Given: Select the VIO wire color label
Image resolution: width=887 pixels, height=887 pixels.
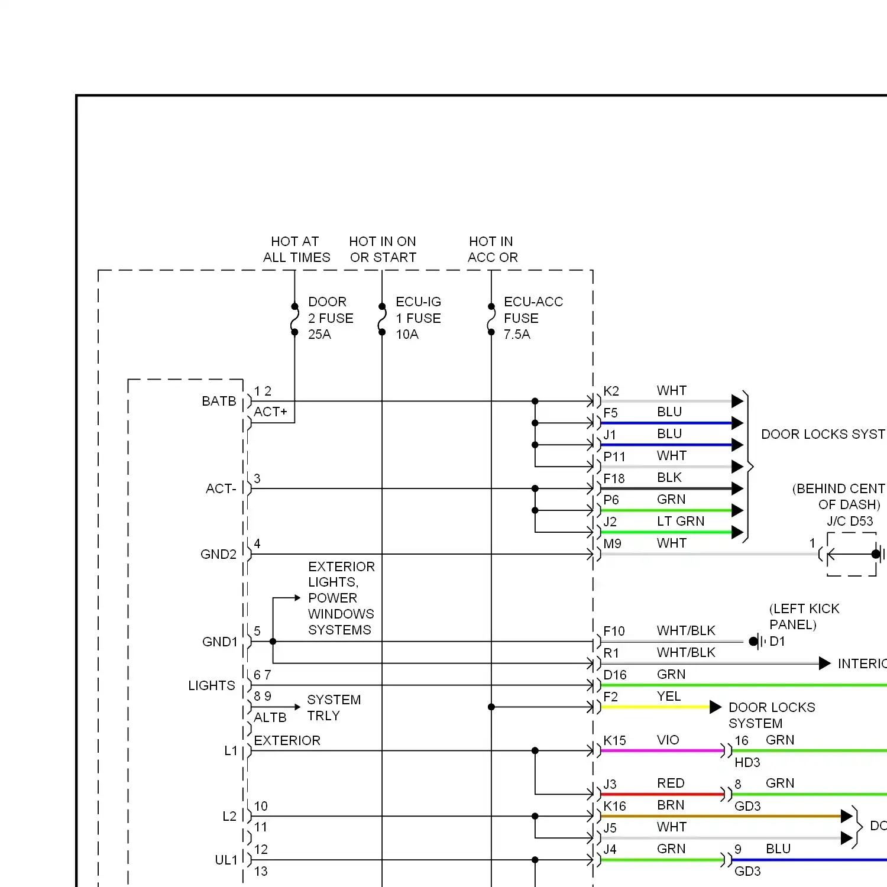Looking at the screenshot, I should [x=668, y=740].
